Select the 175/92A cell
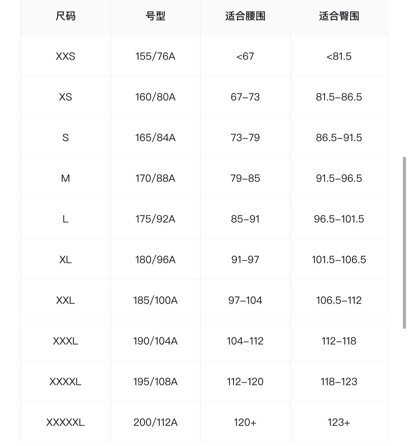Screen dimensions: 409x446 click(155, 219)
